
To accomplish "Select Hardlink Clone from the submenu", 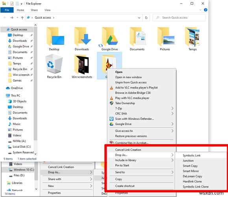I will point(192,181).
